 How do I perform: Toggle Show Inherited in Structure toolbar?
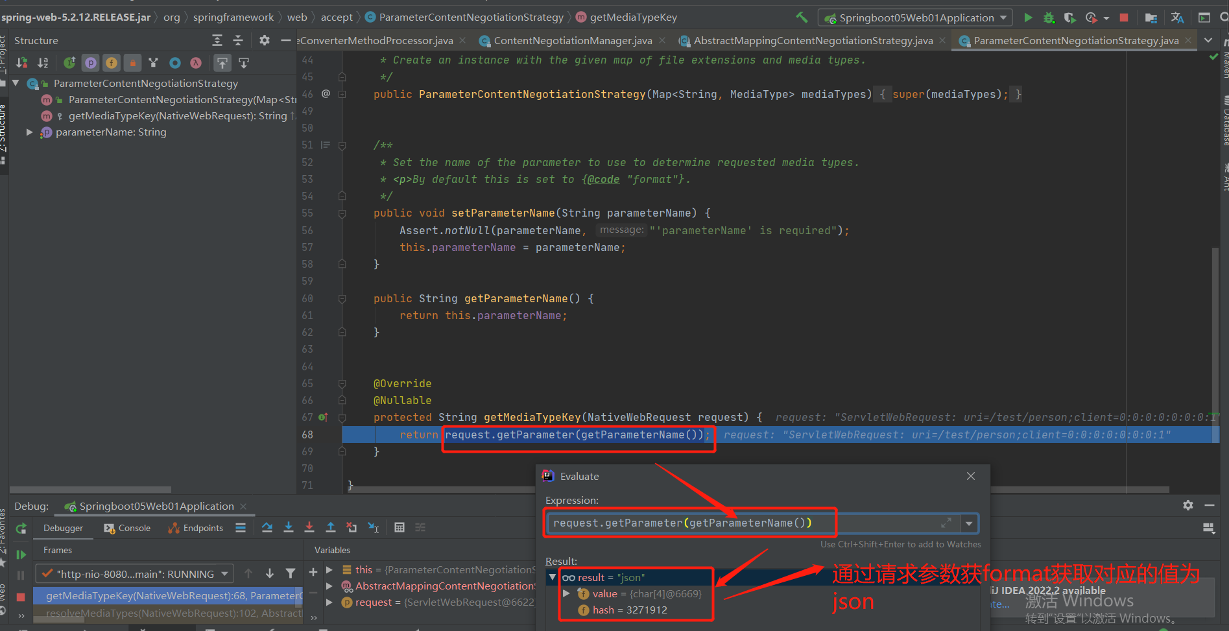click(x=69, y=63)
